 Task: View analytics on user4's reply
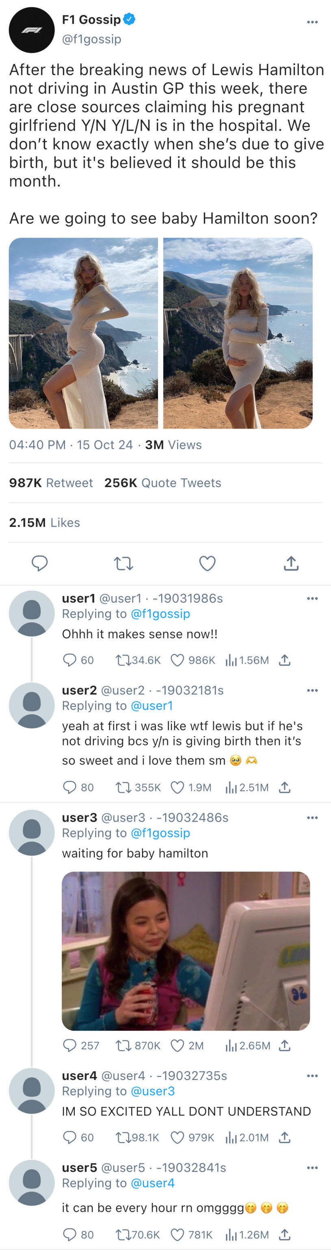(x=231, y=1137)
